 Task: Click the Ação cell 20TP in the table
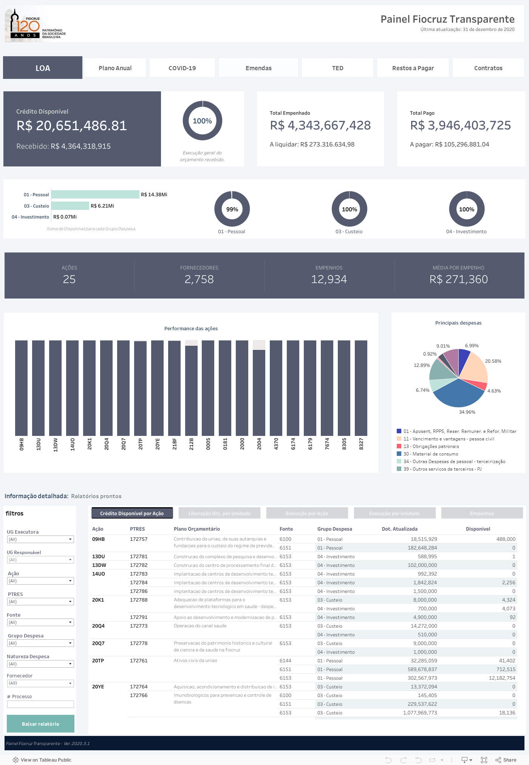[98, 660]
